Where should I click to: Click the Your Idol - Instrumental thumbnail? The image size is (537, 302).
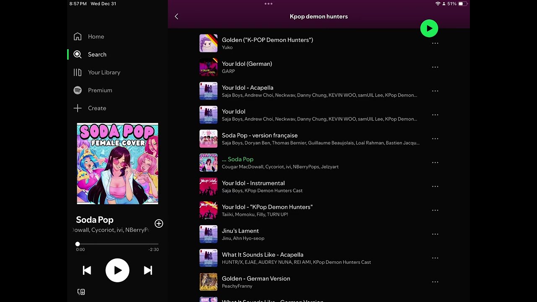tap(209, 187)
